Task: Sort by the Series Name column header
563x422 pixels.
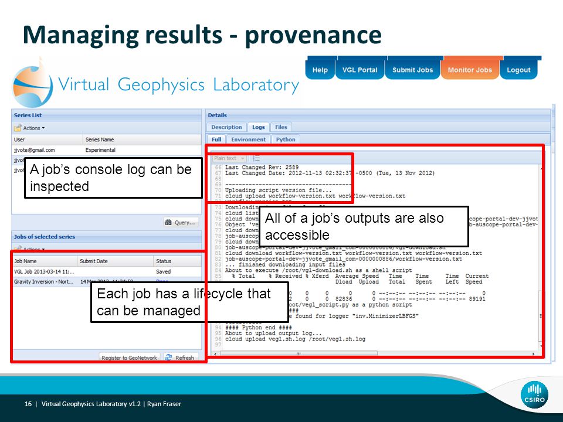Action: coord(142,139)
